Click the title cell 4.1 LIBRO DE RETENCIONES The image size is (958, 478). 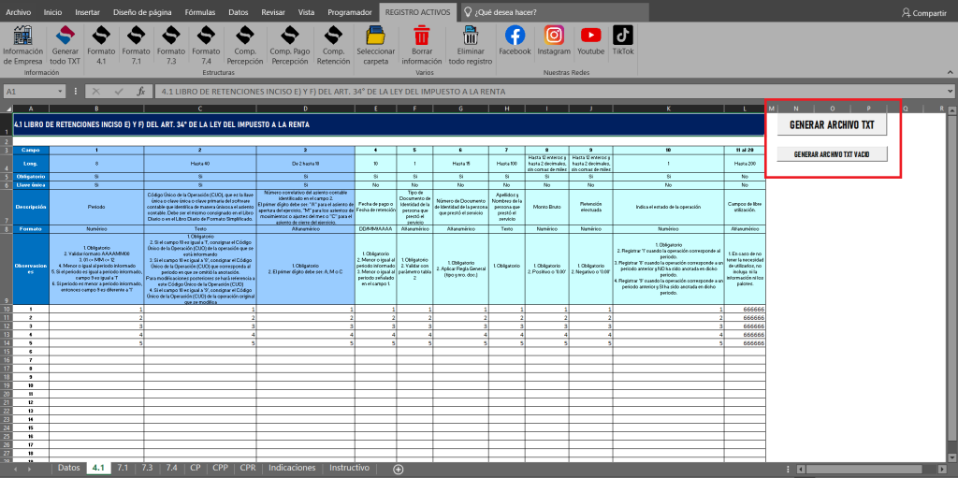(388, 124)
